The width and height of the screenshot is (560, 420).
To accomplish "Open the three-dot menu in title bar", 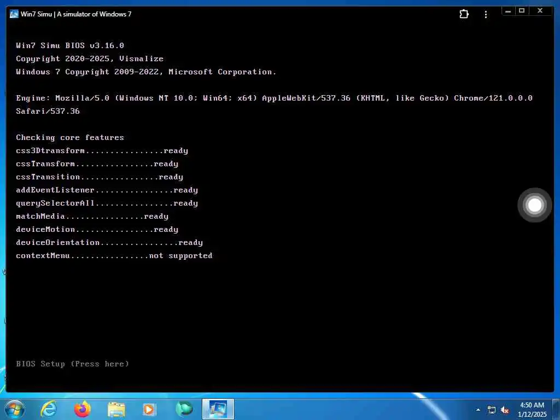I will [x=486, y=14].
